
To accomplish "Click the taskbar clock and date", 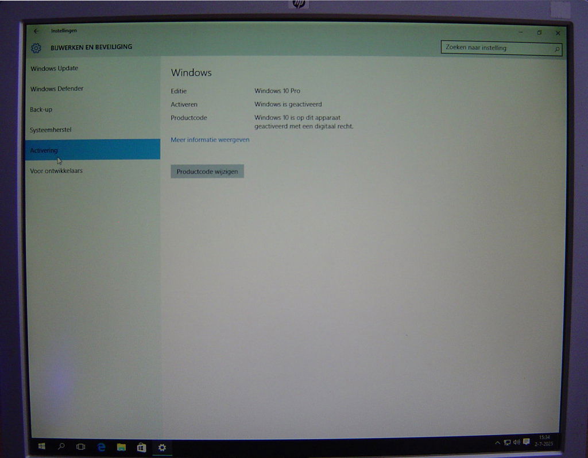I will 544,440.
